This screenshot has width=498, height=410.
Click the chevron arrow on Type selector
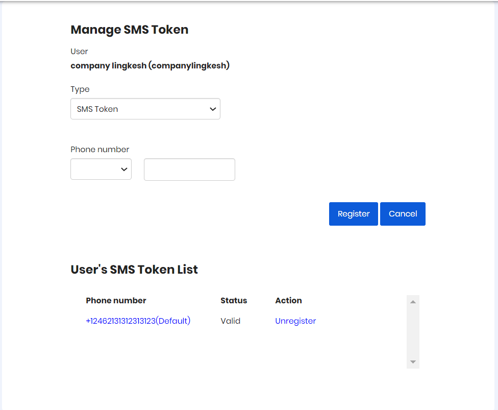pos(213,109)
